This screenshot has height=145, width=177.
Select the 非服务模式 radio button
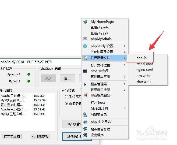67,103
